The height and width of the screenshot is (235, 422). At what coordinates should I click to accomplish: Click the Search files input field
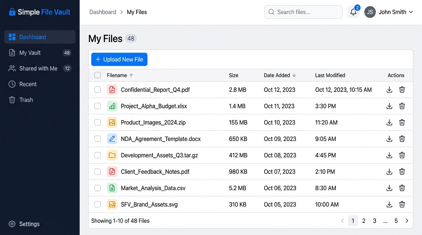(303, 12)
